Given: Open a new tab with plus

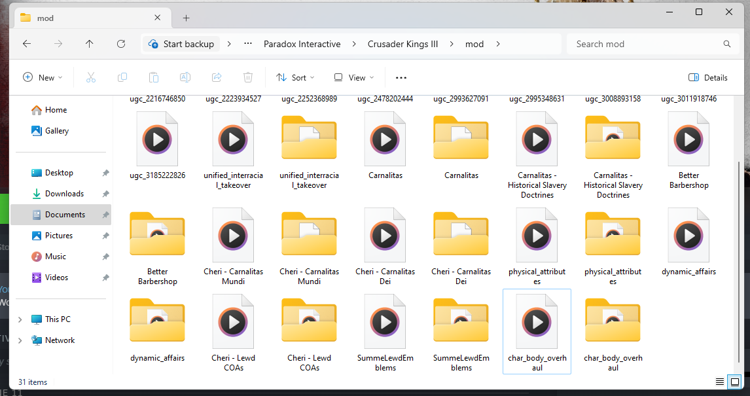Looking at the screenshot, I should pos(186,18).
